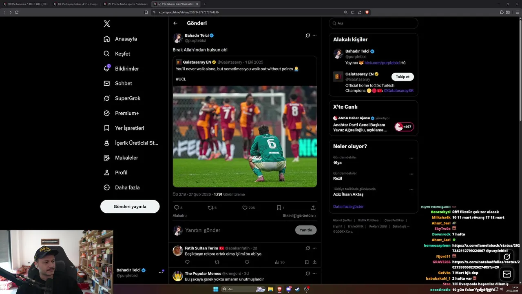The width and height of the screenshot is (522, 294).
Task: Open floating messages envelope button
Action: (x=507, y=274)
